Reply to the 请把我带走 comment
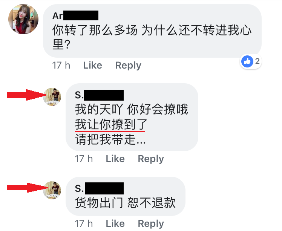Image resolution: width=282 pixels, height=231 pixels. click(x=151, y=159)
